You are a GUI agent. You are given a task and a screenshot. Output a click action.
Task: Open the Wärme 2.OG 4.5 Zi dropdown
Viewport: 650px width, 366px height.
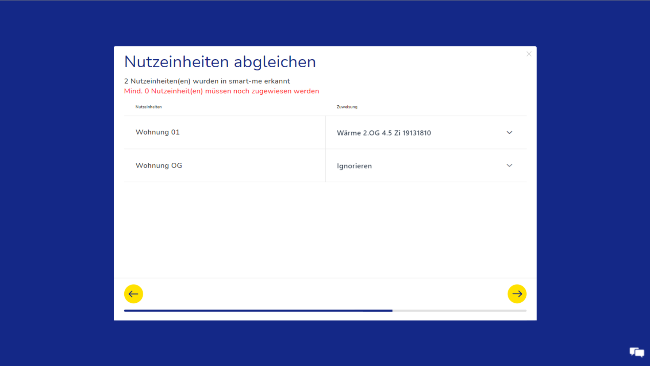[x=384, y=133]
